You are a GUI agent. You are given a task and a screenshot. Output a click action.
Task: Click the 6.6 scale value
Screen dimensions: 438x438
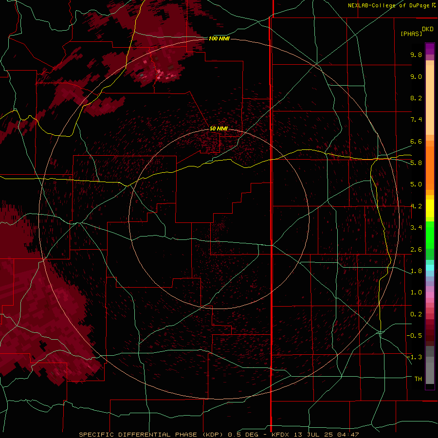[x=416, y=141]
